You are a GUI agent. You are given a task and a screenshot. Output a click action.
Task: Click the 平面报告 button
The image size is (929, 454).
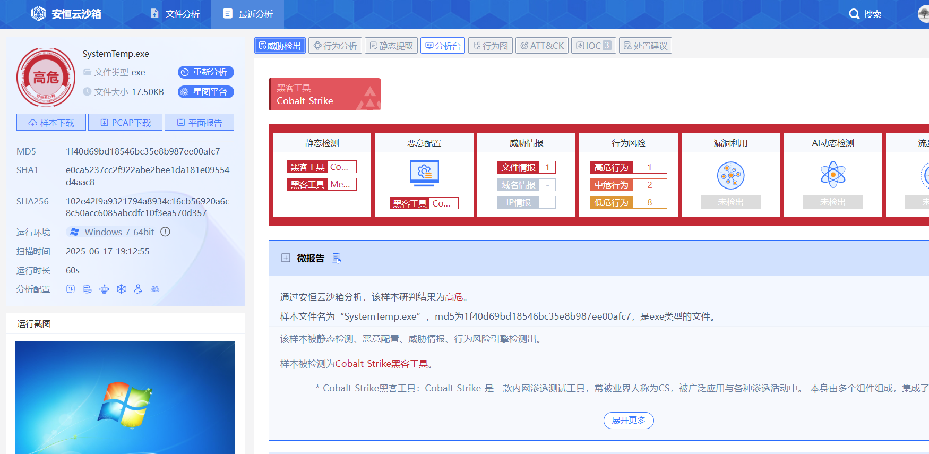pos(199,123)
